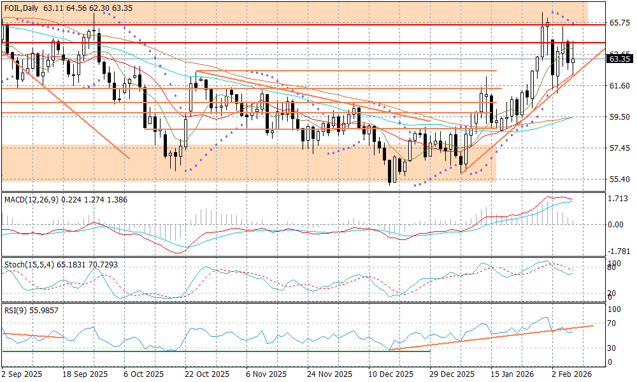Select the 2 Sep 2025 date marker
Image resolution: width=637 pixels, height=382 pixels.
point(22,374)
